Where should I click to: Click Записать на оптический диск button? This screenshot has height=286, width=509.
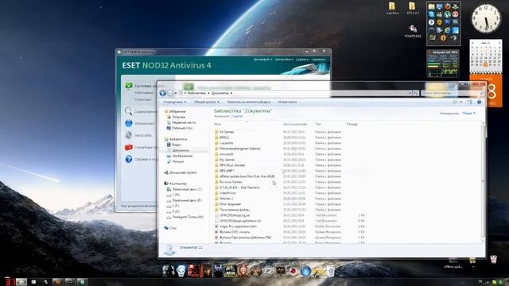[249, 102]
